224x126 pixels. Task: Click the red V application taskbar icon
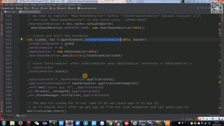click(x=126, y=123)
